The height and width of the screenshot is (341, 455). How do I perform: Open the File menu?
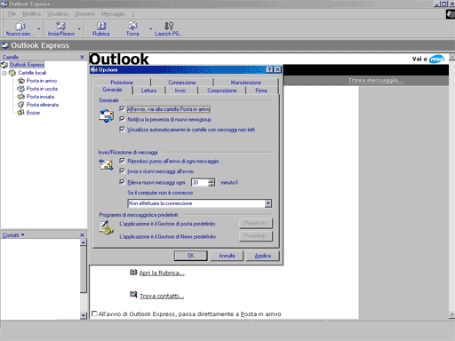pos(12,14)
